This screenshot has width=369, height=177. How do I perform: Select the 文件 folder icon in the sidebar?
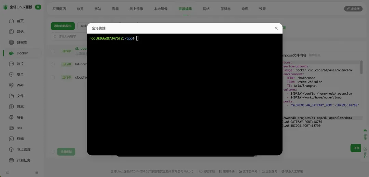point(11,96)
